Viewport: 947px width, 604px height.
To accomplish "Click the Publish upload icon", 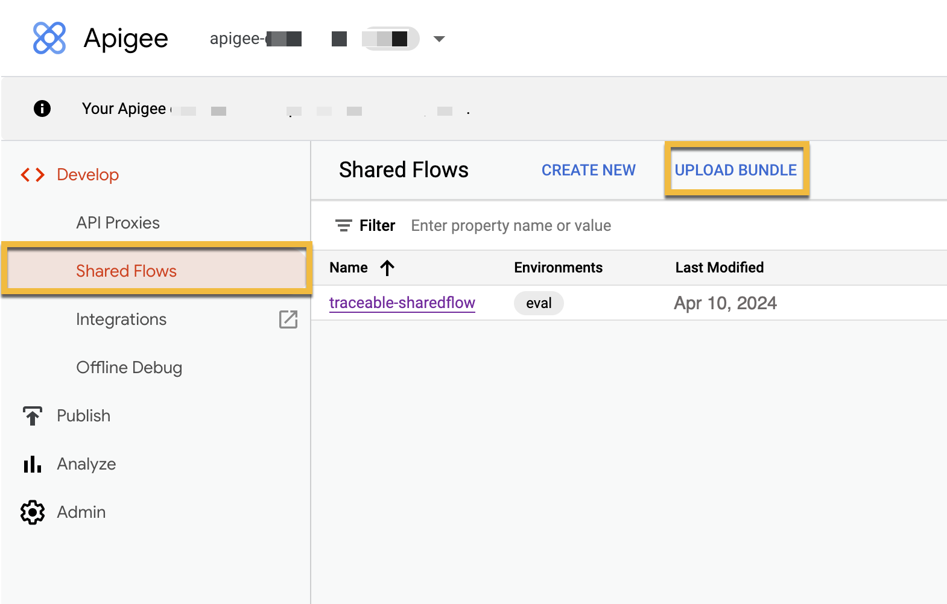I will click(x=33, y=416).
